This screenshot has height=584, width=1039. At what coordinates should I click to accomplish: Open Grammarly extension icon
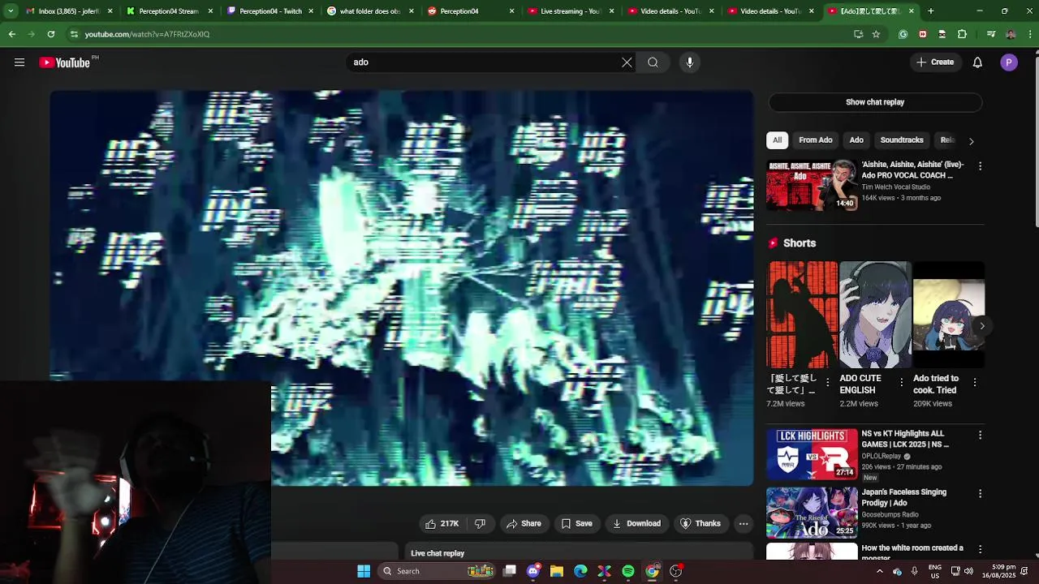[x=903, y=34]
